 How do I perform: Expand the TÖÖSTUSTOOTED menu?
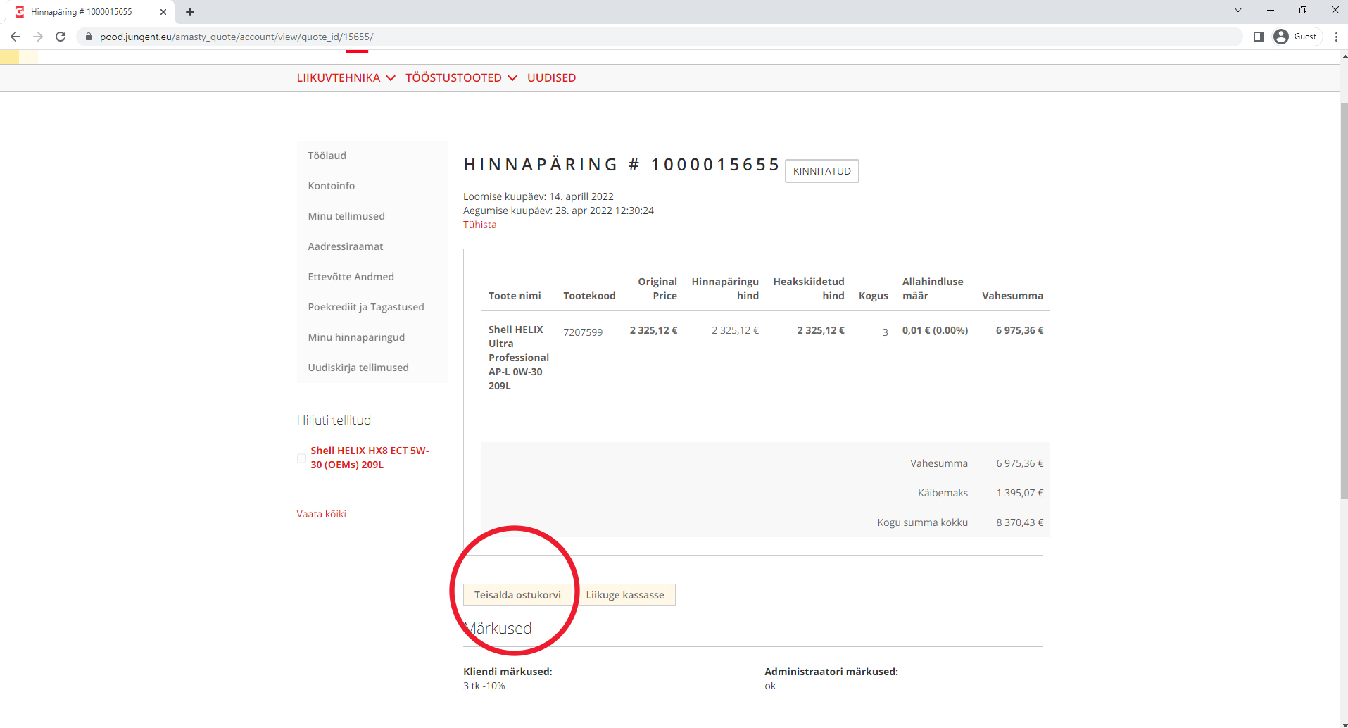coord(461,77)
